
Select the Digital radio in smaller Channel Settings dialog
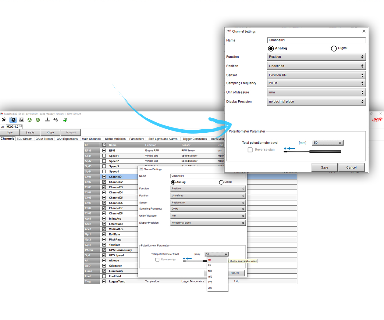(221, 182)
